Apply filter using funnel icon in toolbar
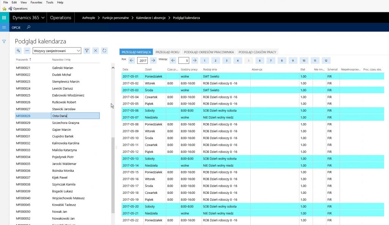The width and height of the screenshot is (389, 225). [x=87, y=51]
